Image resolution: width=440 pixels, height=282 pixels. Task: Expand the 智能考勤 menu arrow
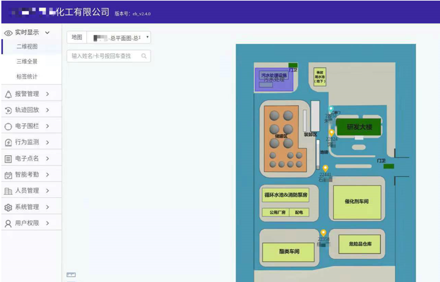[48, 174]
